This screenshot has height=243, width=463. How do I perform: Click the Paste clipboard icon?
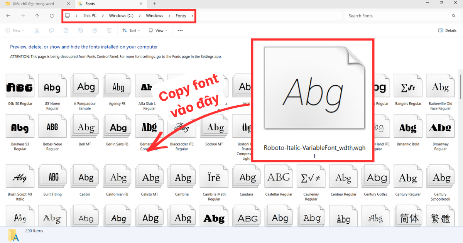click(66, 30)
